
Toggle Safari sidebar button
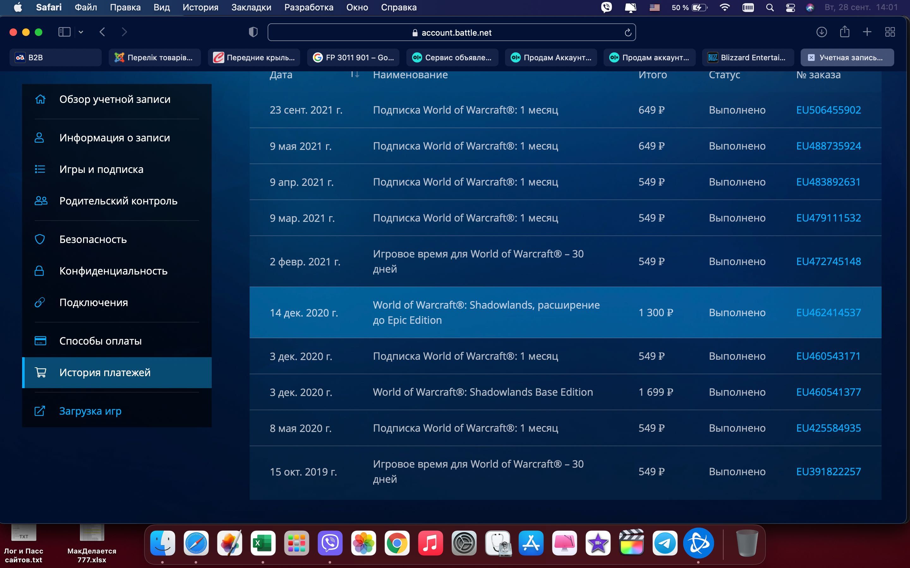tap(64, 32)
